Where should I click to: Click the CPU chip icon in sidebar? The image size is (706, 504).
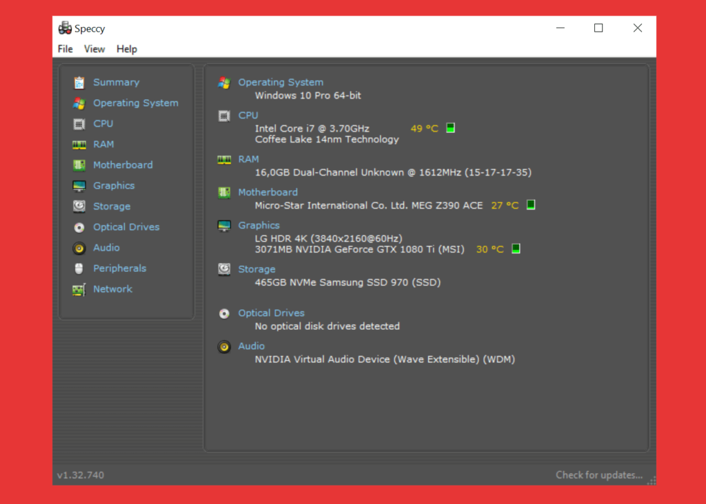[x=79, y=124]
